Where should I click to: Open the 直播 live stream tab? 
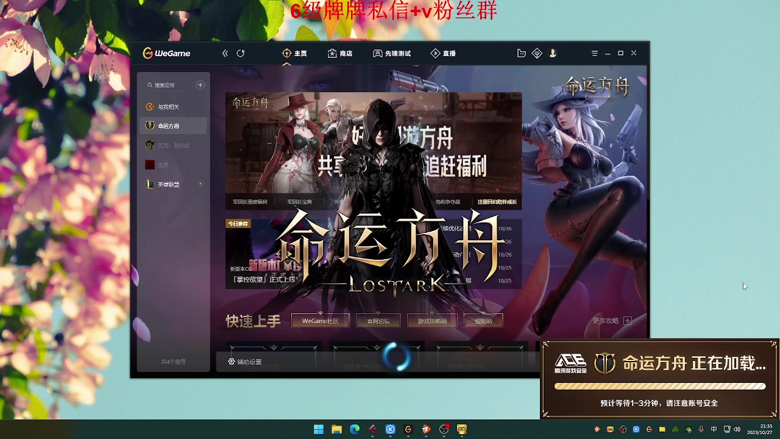coord(443,54)
